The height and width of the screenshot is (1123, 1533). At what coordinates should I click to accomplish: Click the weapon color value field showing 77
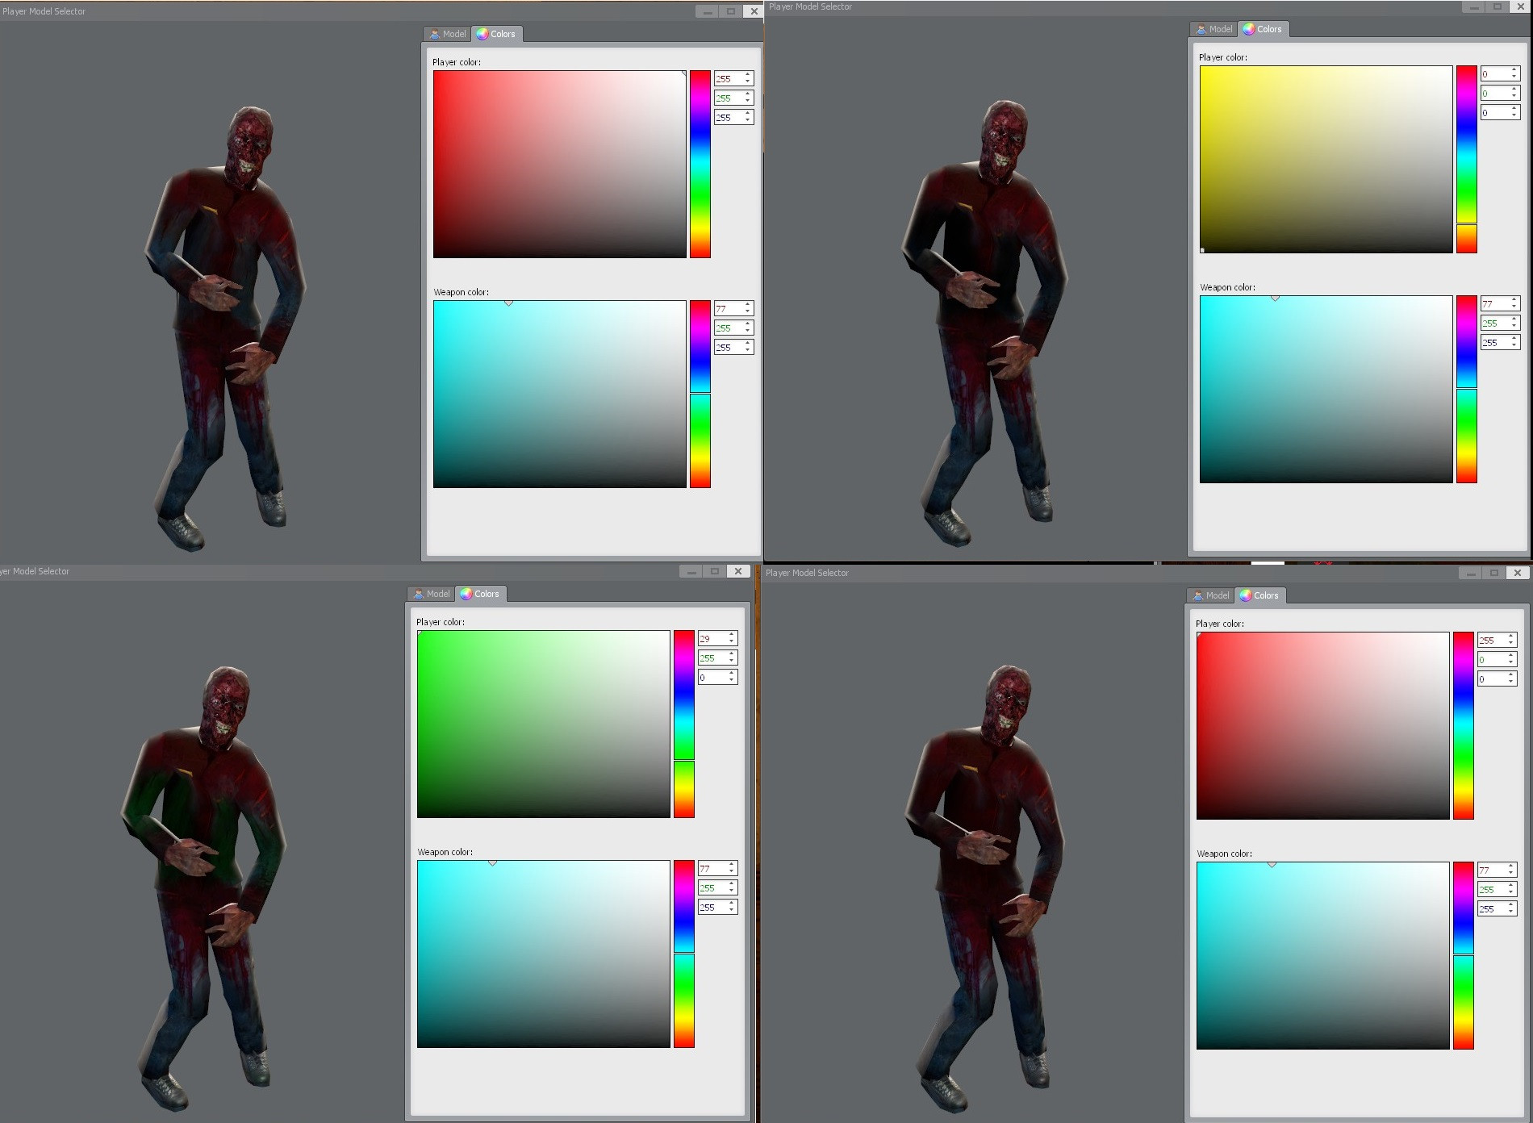coord(725,308)
